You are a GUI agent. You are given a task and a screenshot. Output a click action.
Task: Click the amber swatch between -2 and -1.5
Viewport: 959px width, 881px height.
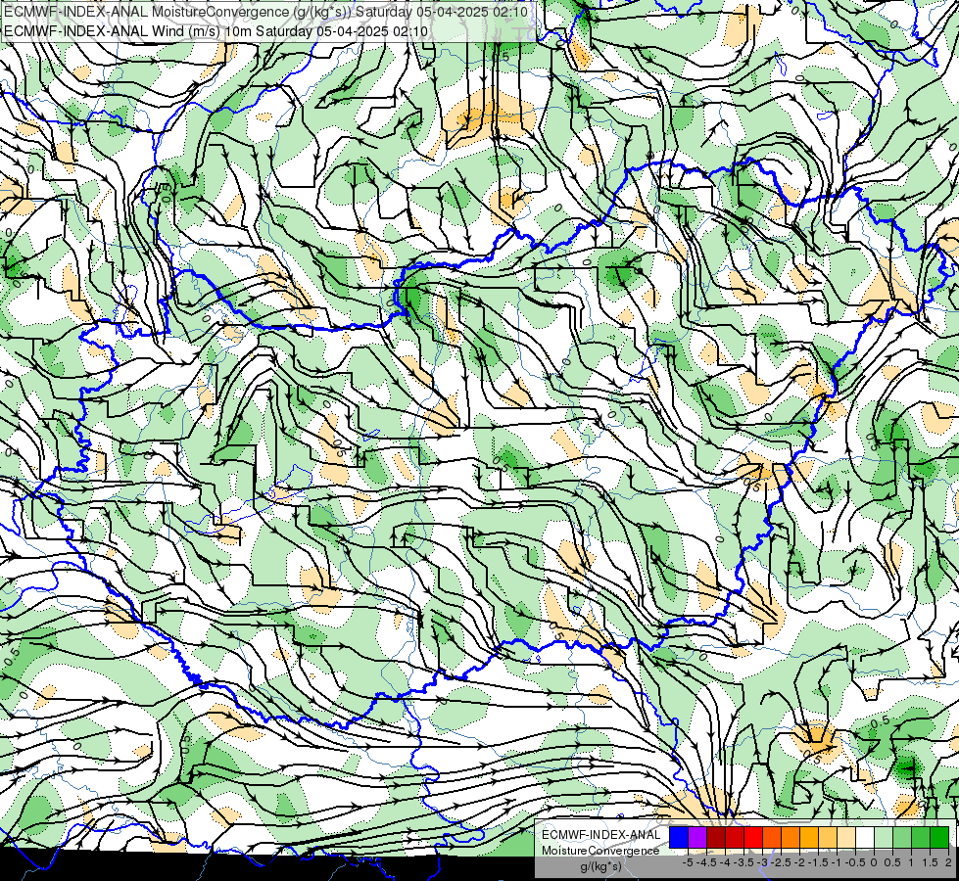(809, 838)
